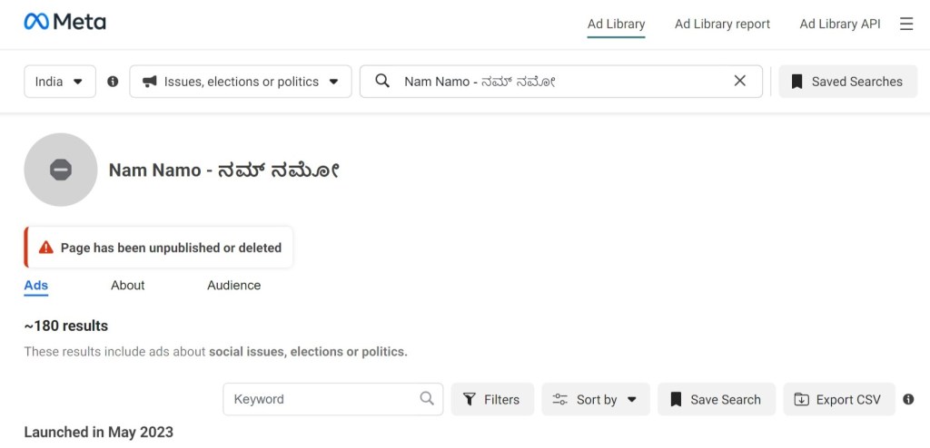Go to Ad Library API
This screenshot has width=930, height=448.
click(840, 24)
